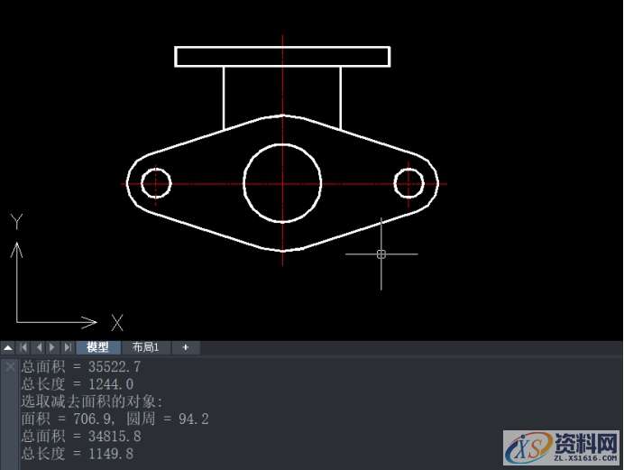
Task: Jump to the last layout tab arrow
Action: [67, 347]
